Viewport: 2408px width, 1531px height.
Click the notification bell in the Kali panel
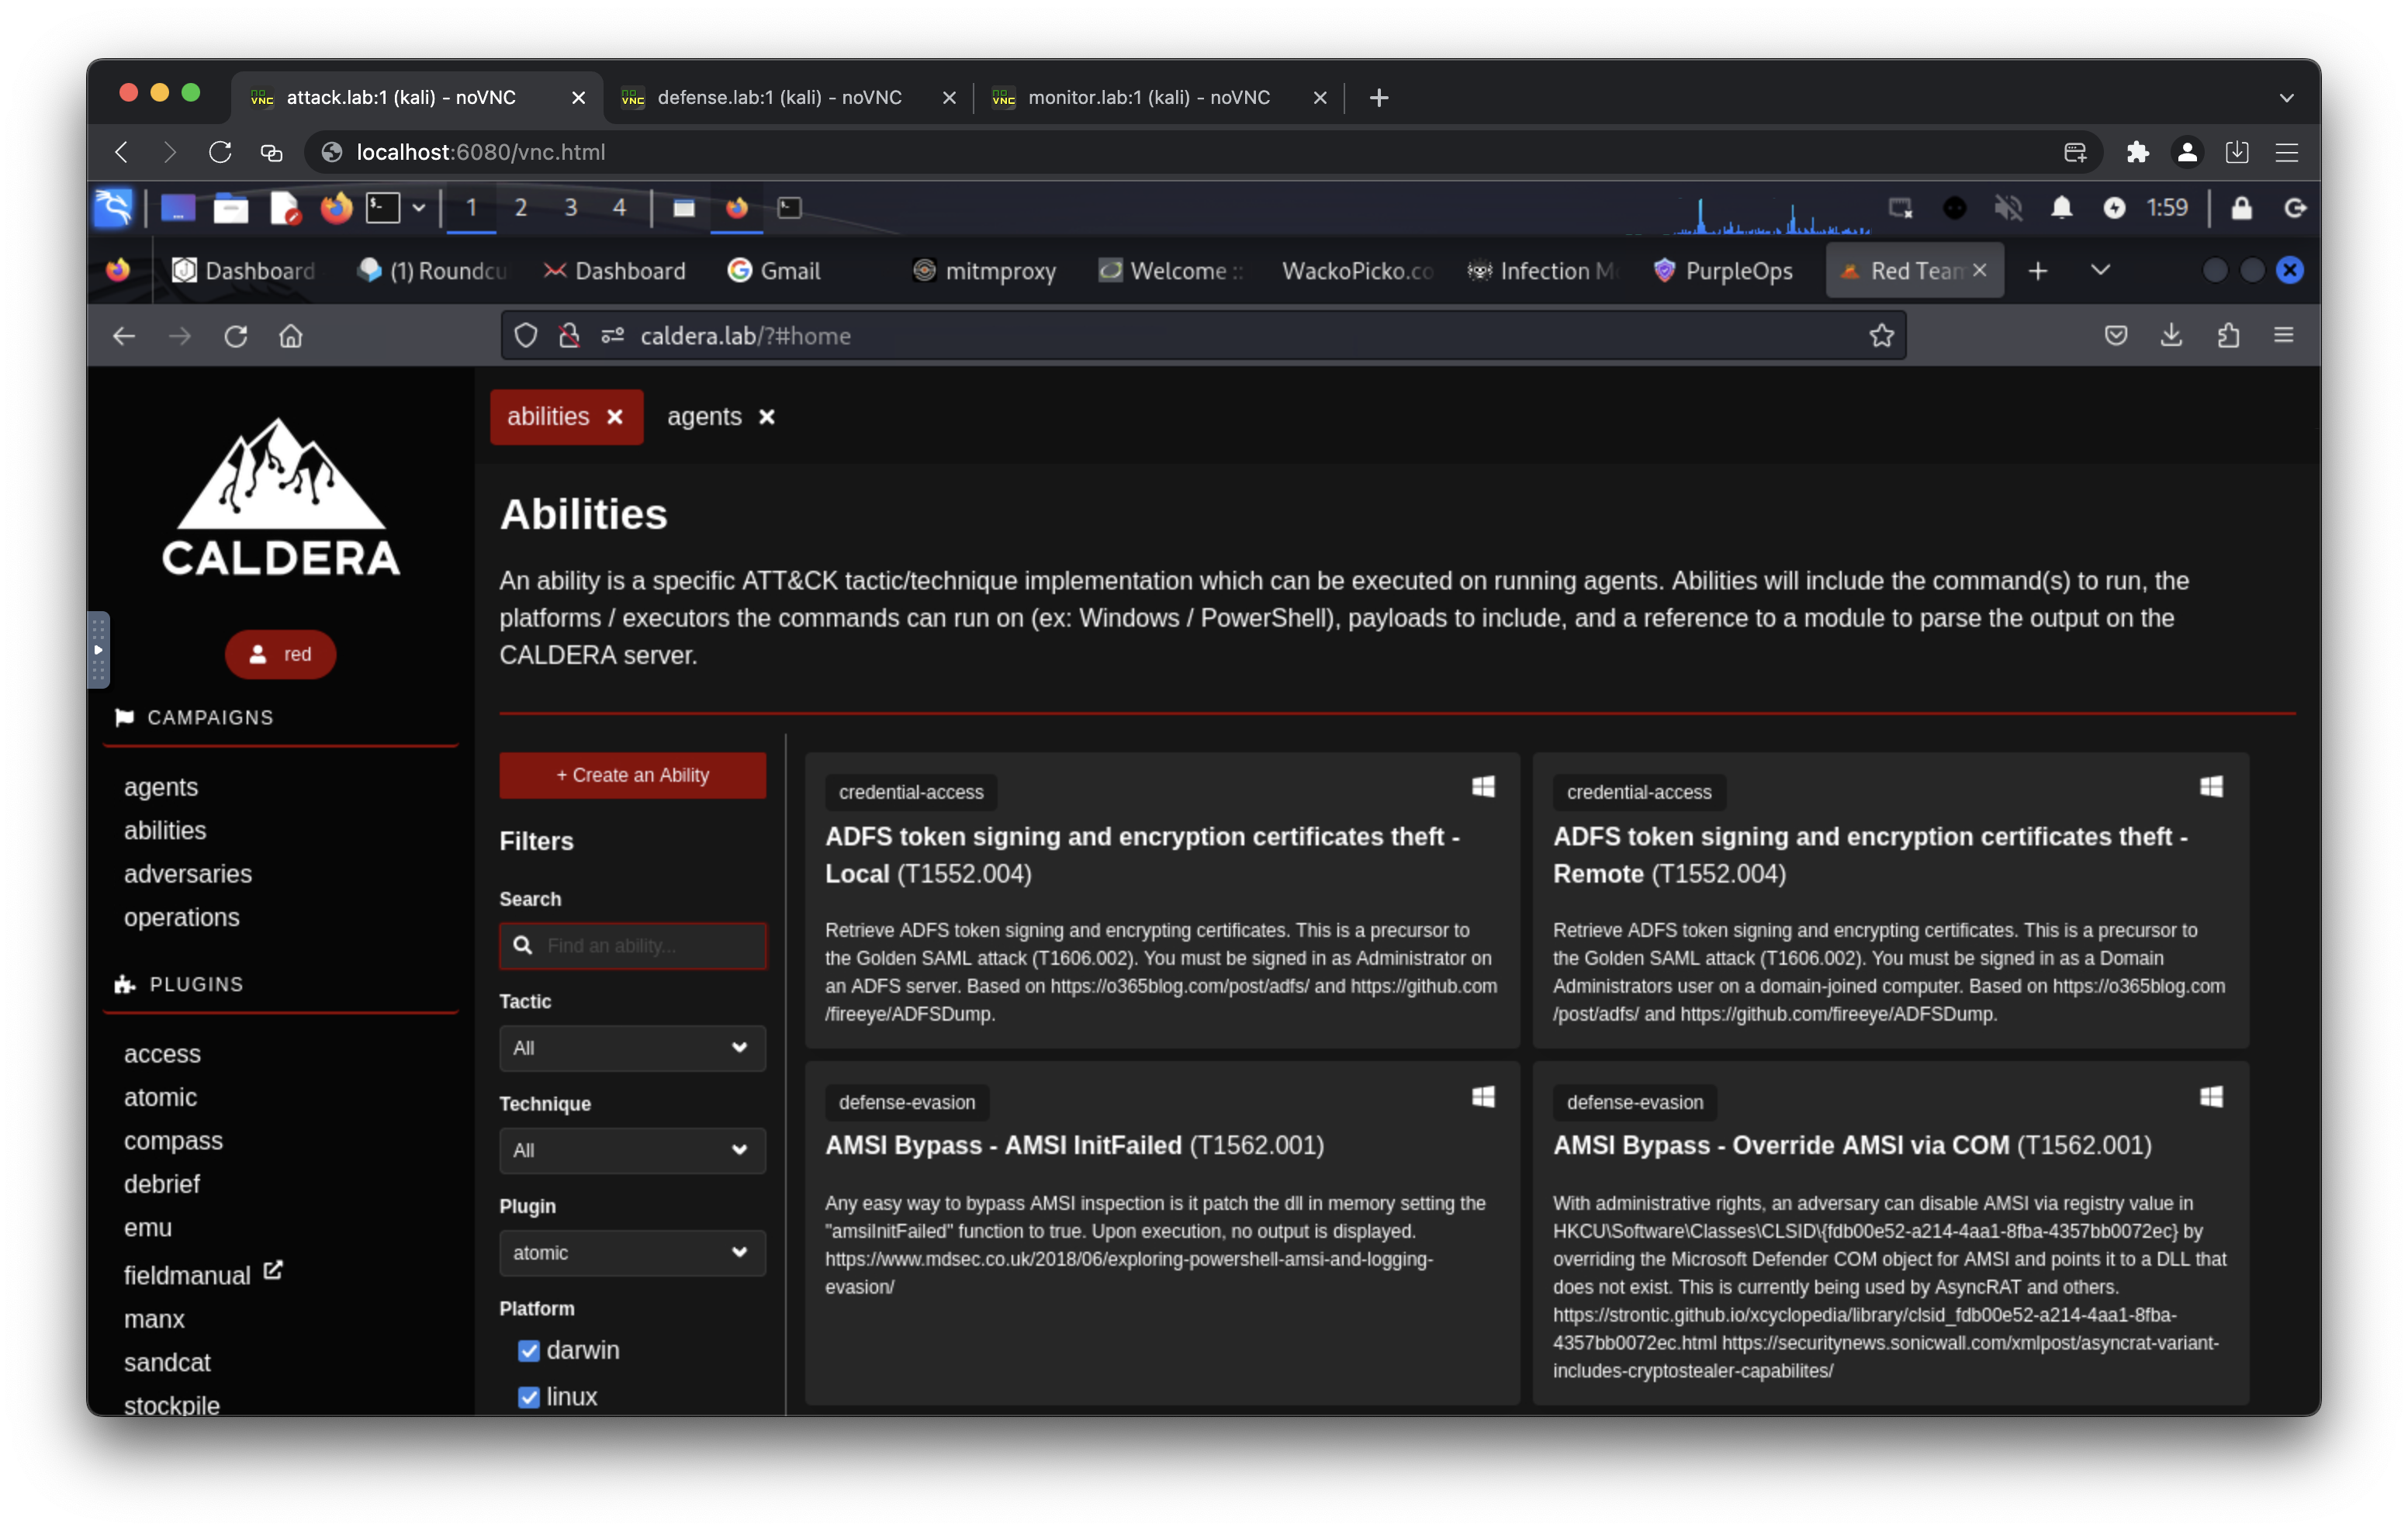click(2061, 208)
